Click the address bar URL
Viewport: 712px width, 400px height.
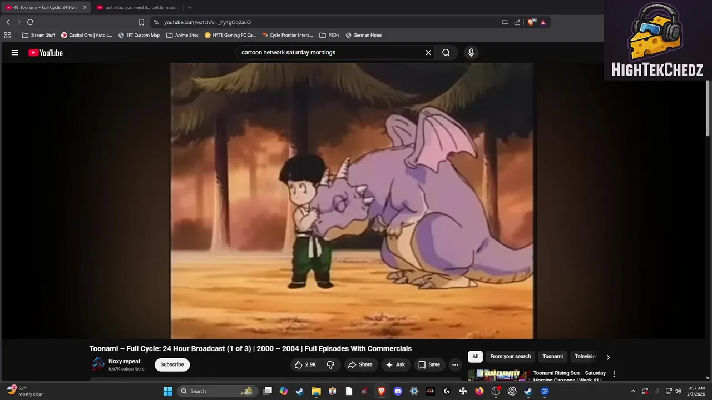[x=207, y=22]
